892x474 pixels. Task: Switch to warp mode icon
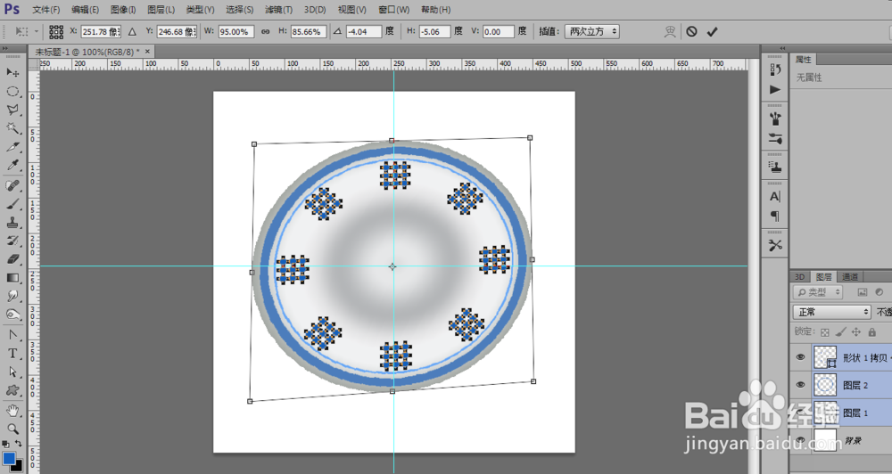pyautogui.click(x=670, y=32)
